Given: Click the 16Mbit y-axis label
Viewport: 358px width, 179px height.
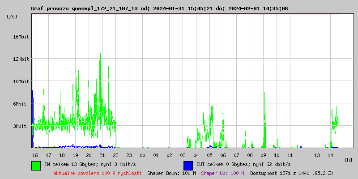Looking at the screenshot, I should coord(21,37).
